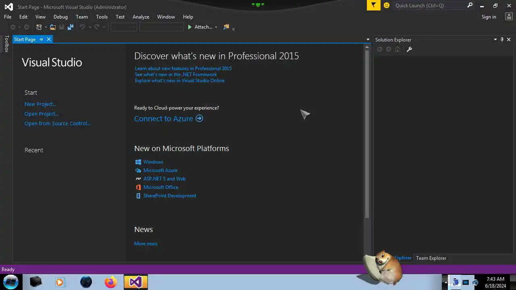Click the Open Project... link
This screenshot has width=516, height=290.
[42, 114]
